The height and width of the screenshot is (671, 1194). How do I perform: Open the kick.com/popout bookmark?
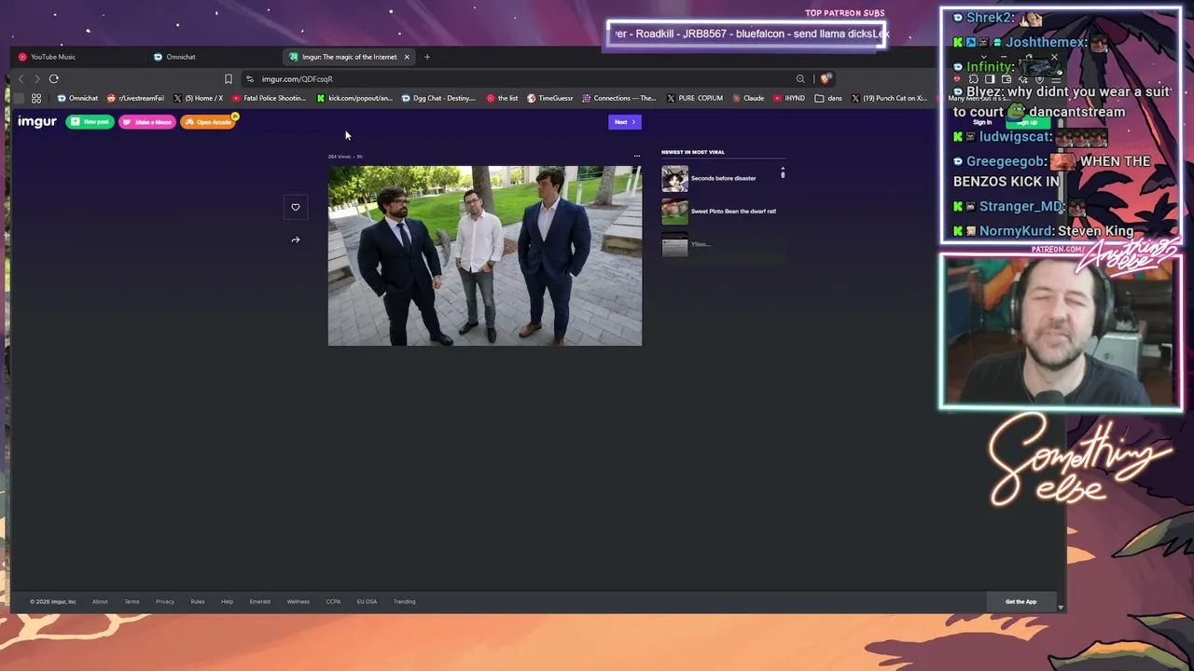click(x=354, y=98)
